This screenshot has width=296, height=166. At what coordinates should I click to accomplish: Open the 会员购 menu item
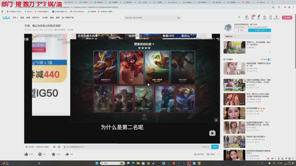45,18
